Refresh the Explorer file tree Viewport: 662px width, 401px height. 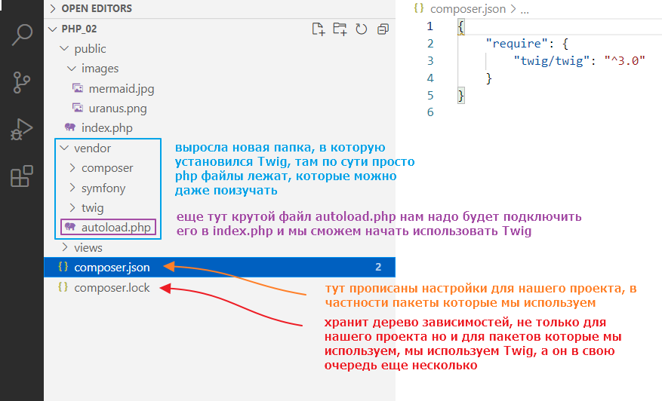click(x=362, y=29)
